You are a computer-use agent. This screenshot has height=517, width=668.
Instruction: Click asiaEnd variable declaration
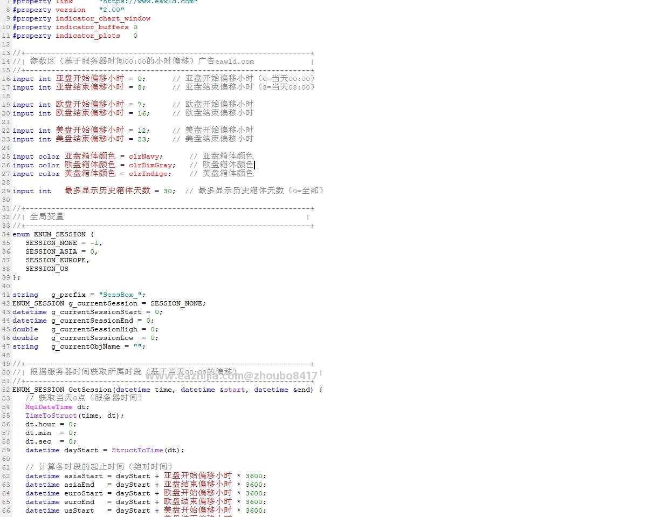coord(79,485)
